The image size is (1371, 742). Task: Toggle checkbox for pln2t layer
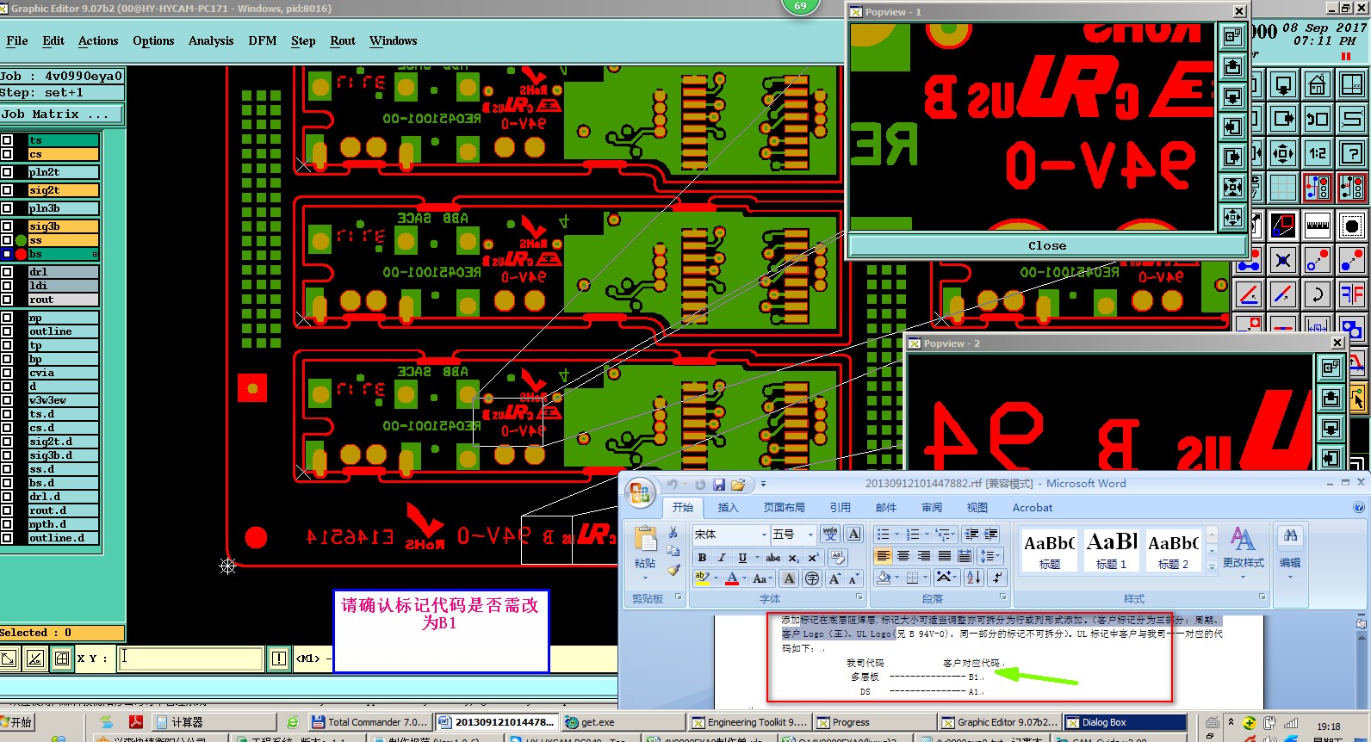tap(7, 172)
